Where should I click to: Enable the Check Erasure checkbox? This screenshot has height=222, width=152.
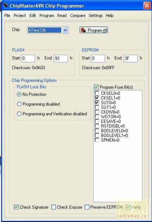[x=53, y=207]
